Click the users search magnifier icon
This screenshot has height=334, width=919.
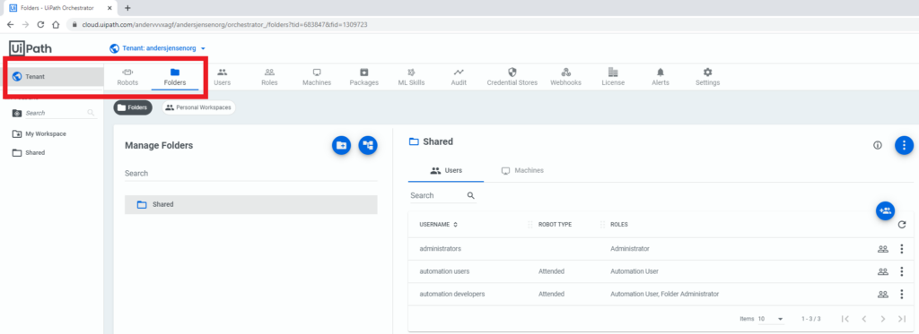470,195
